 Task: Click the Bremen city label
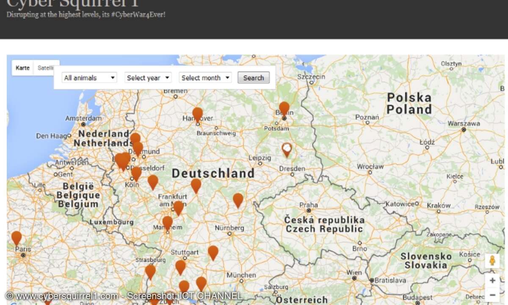coord(175,91)
